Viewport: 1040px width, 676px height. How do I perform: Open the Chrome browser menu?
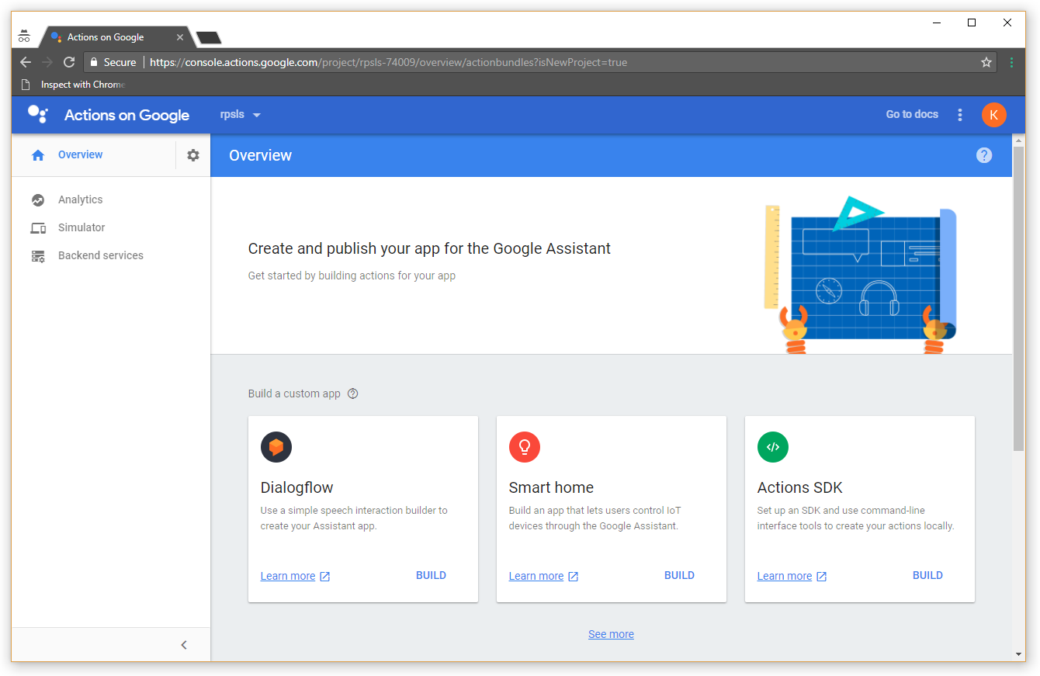[1012, 62]
